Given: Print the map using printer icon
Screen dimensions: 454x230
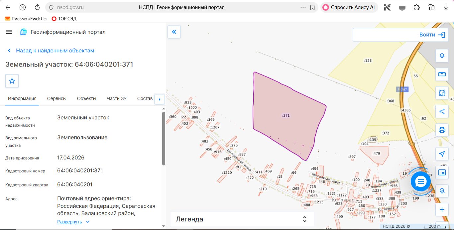Looking at the screenshot, I should coord(442,130).
